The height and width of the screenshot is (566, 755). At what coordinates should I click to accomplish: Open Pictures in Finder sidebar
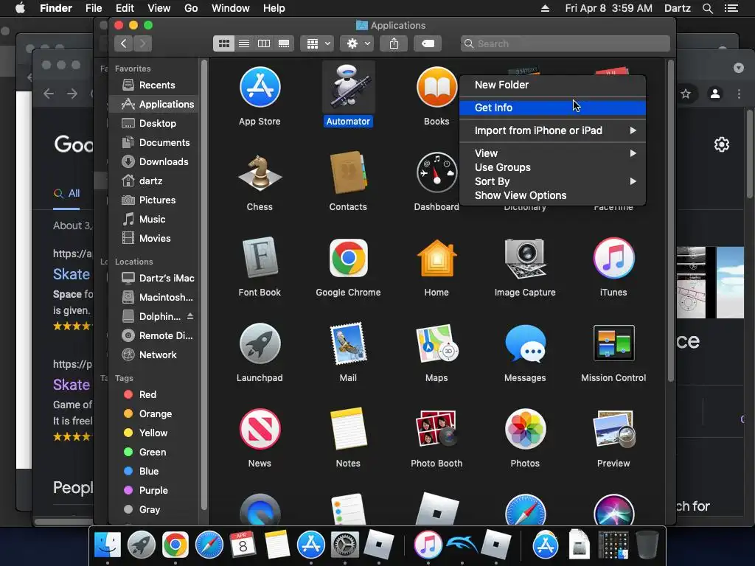(153, 200)
